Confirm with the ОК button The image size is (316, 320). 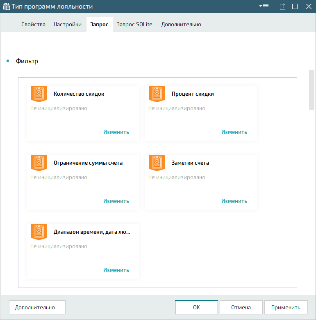[196, 307]
